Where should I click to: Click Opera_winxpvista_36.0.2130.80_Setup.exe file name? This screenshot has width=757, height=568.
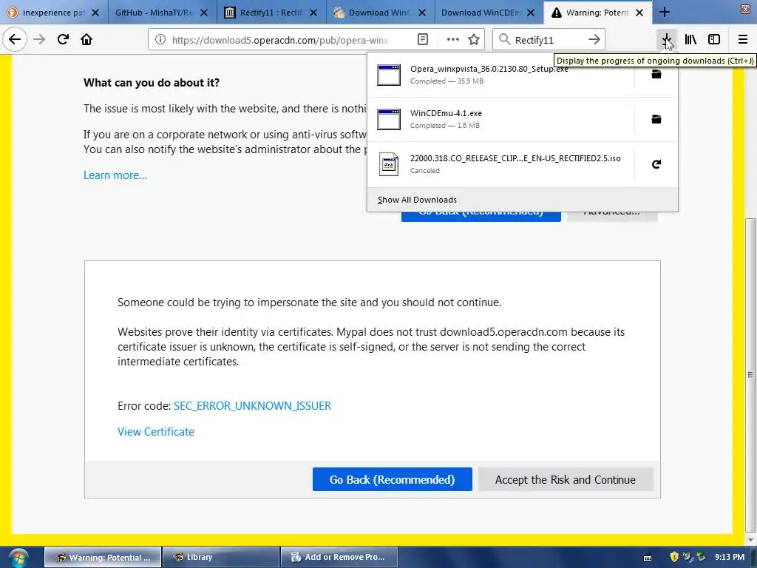click(489, 69)
